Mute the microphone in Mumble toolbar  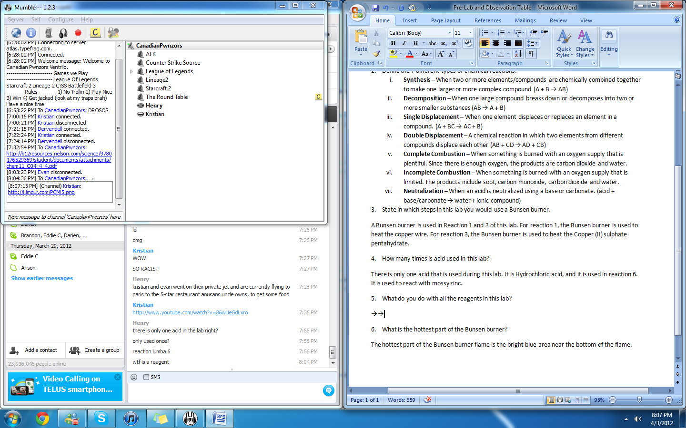48,33
